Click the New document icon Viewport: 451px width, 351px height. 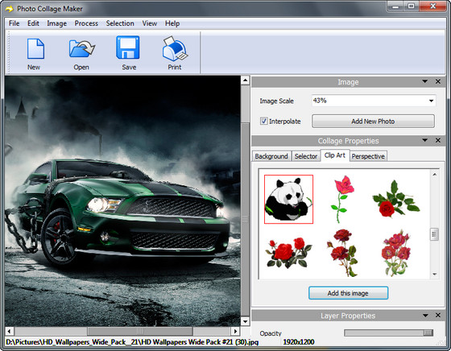coord(35,49)
